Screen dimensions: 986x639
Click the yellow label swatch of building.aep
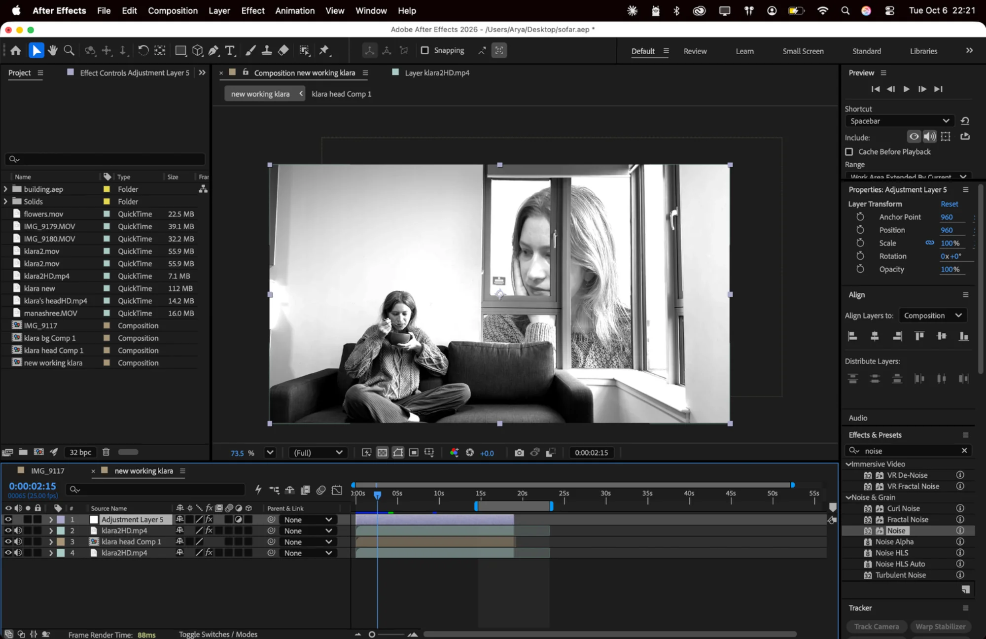coord(106,189)
